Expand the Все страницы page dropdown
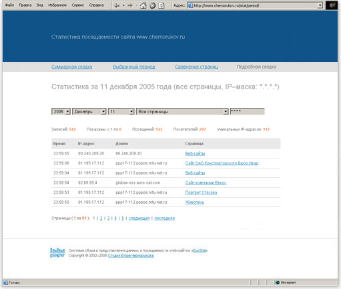341x289 pixels. coord(182,111)
